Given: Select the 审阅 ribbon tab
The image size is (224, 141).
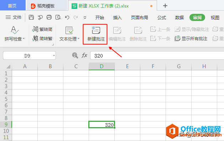Looking at the screenshot, I should 197,17.
